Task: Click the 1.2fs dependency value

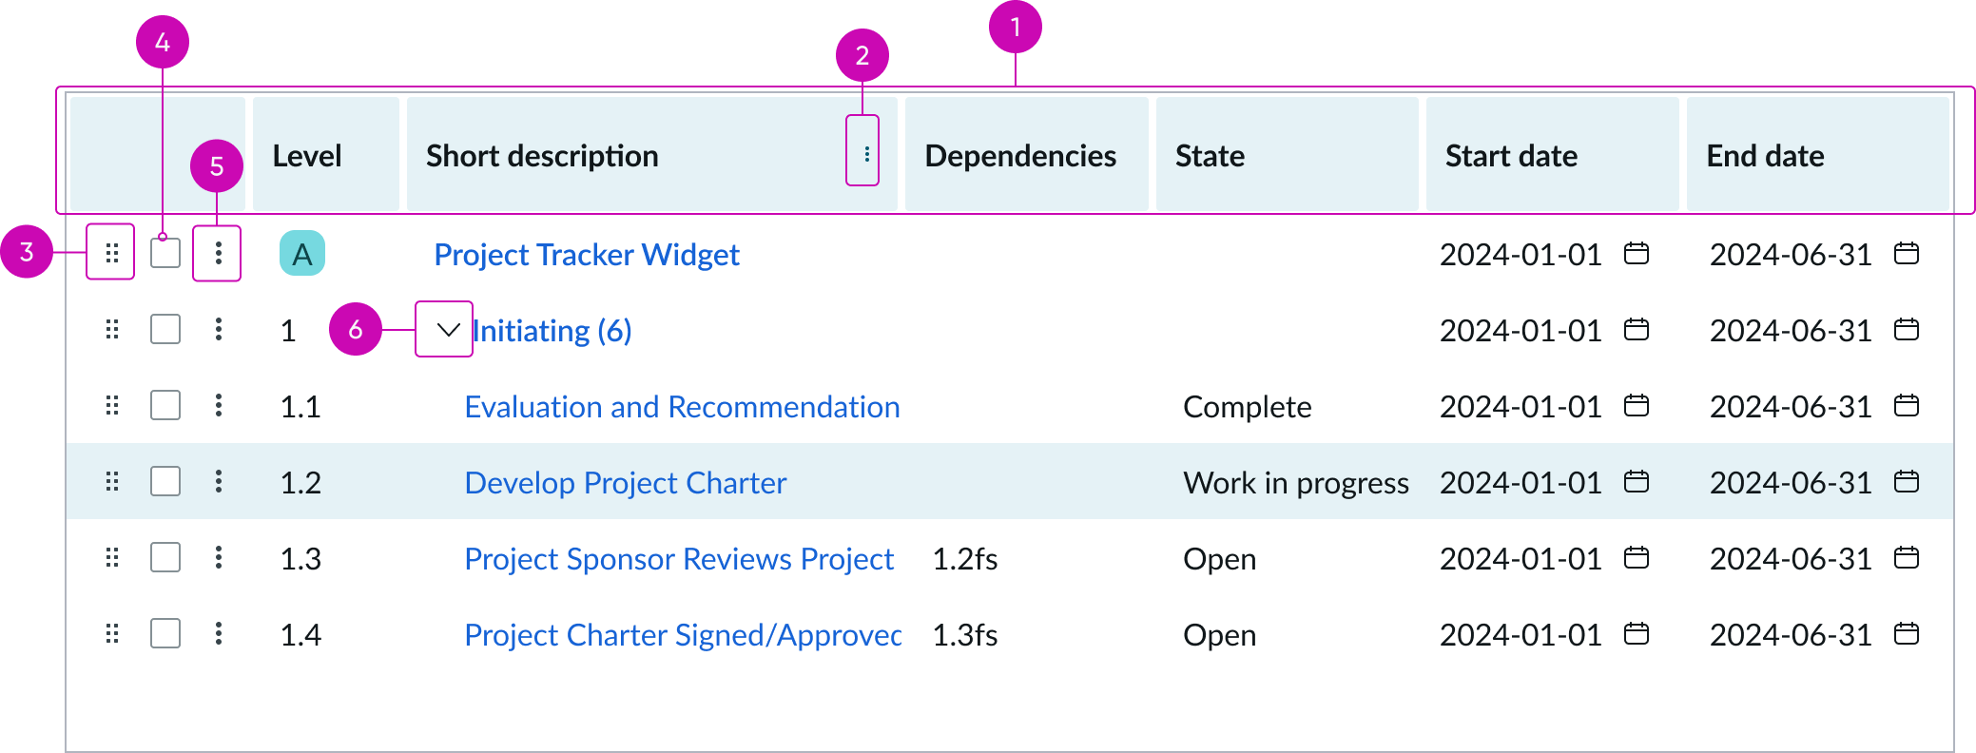Action: click(x=964, y=558)
